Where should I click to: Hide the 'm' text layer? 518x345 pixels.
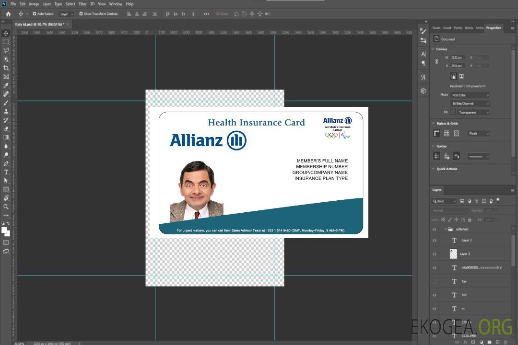pos(435,309)
